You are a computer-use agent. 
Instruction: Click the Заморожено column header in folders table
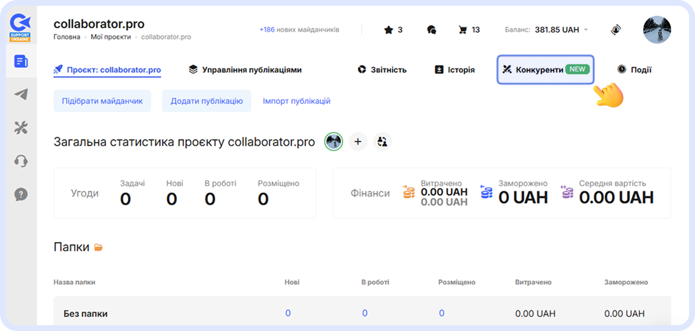[x=626, y=282]
